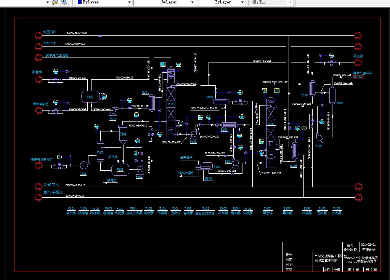The image size is (390, 280).
Task: Select the 除盐水 stream label
Action: coord(37,72)
